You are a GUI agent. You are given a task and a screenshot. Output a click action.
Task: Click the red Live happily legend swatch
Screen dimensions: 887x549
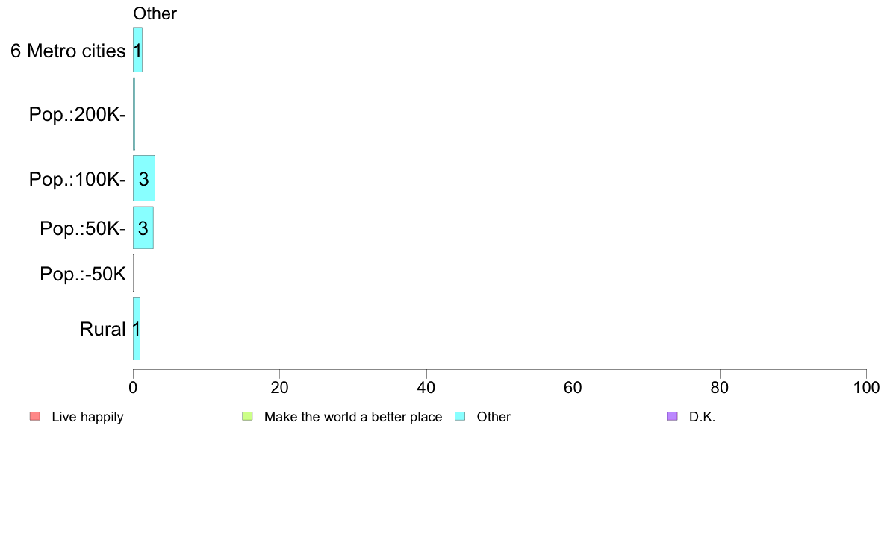coord(35,417)
